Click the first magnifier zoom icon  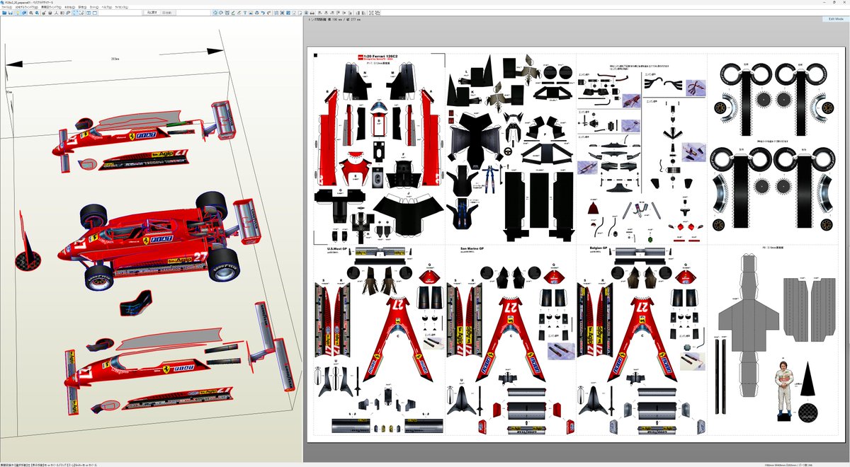click(x=31, y=13)
